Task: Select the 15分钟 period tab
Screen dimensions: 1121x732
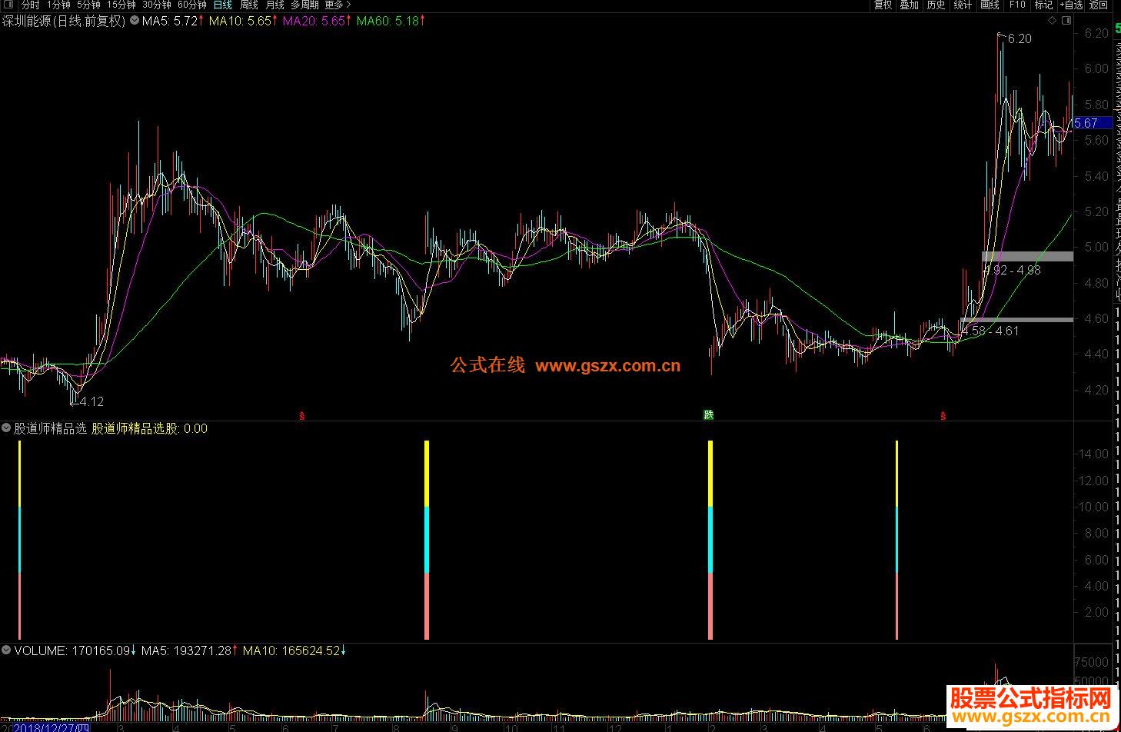Action: tap(121, 5)
